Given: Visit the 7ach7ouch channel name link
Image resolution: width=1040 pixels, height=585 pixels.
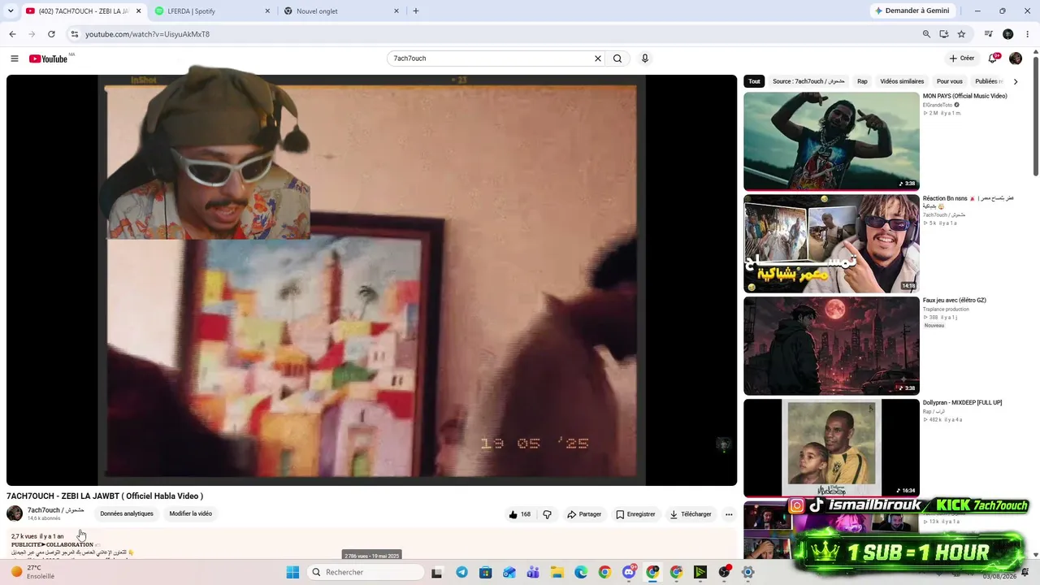Looking at the screenshot, I should click(x=56, y=510).
